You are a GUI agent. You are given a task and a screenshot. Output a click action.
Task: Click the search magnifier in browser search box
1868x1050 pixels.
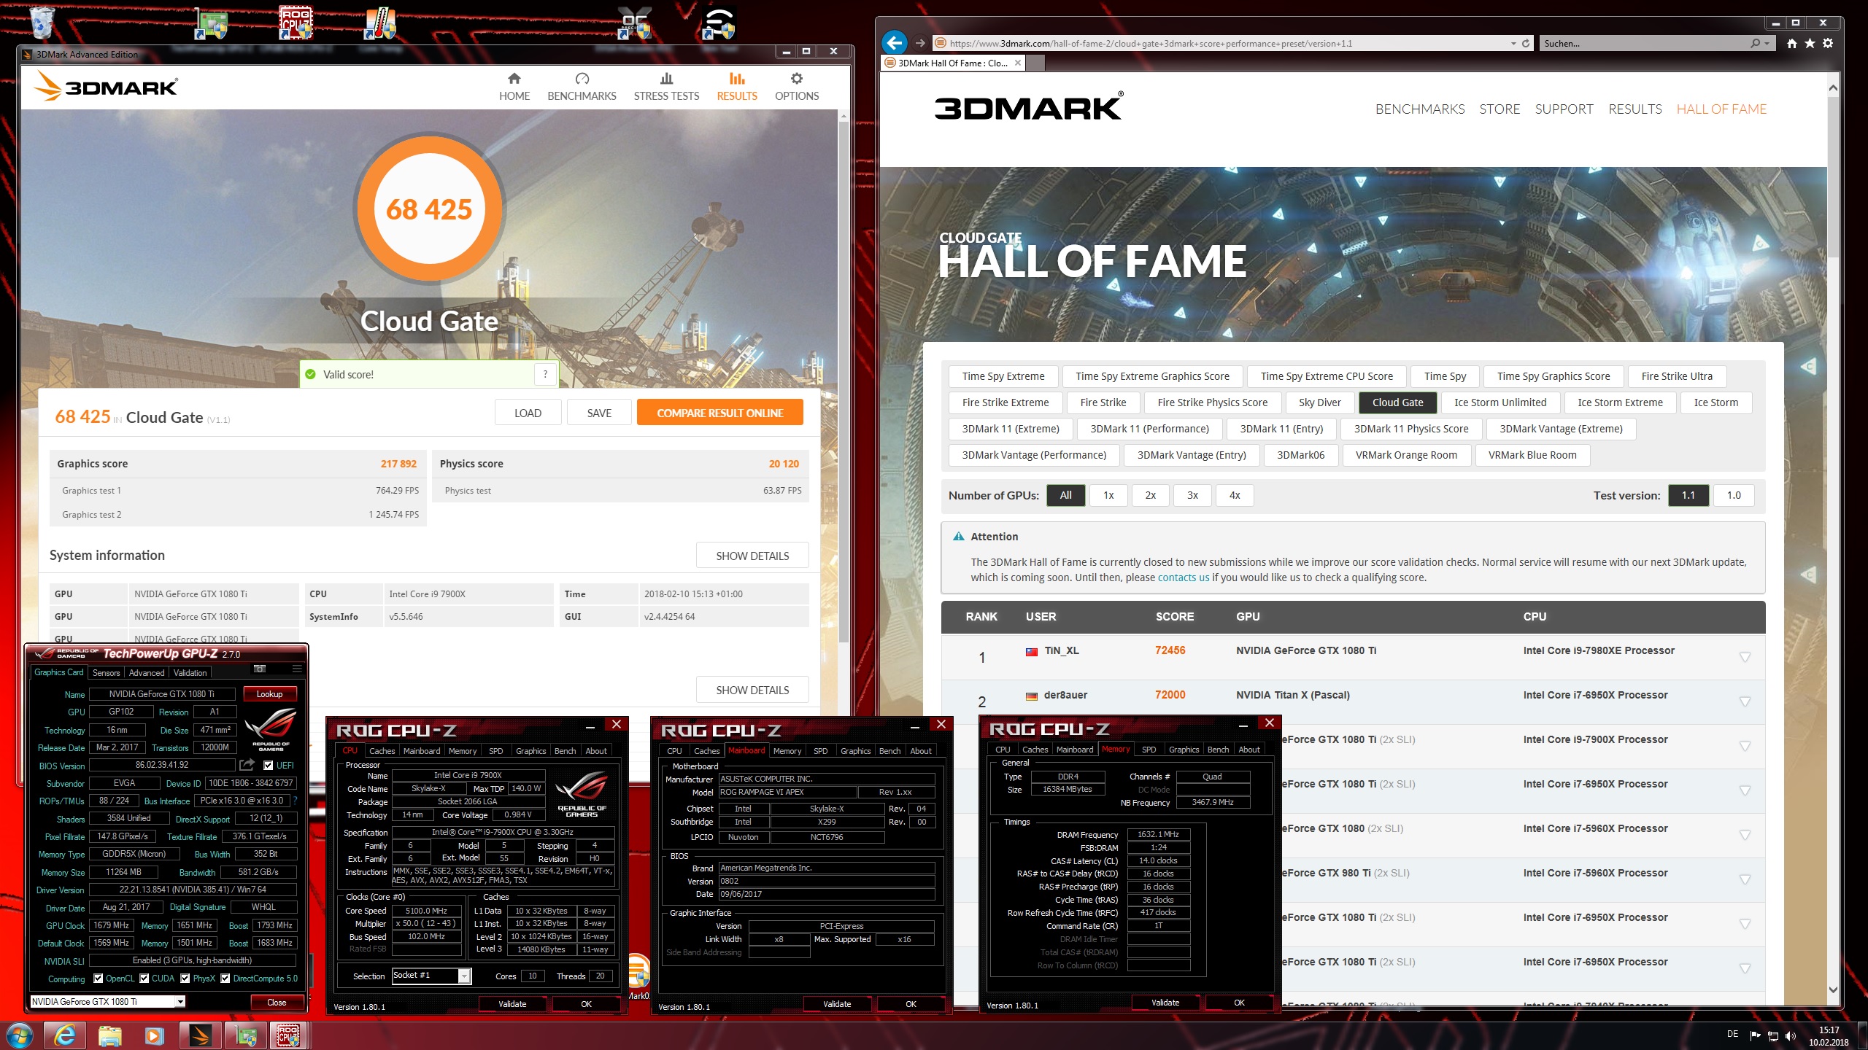[1755, 43]
